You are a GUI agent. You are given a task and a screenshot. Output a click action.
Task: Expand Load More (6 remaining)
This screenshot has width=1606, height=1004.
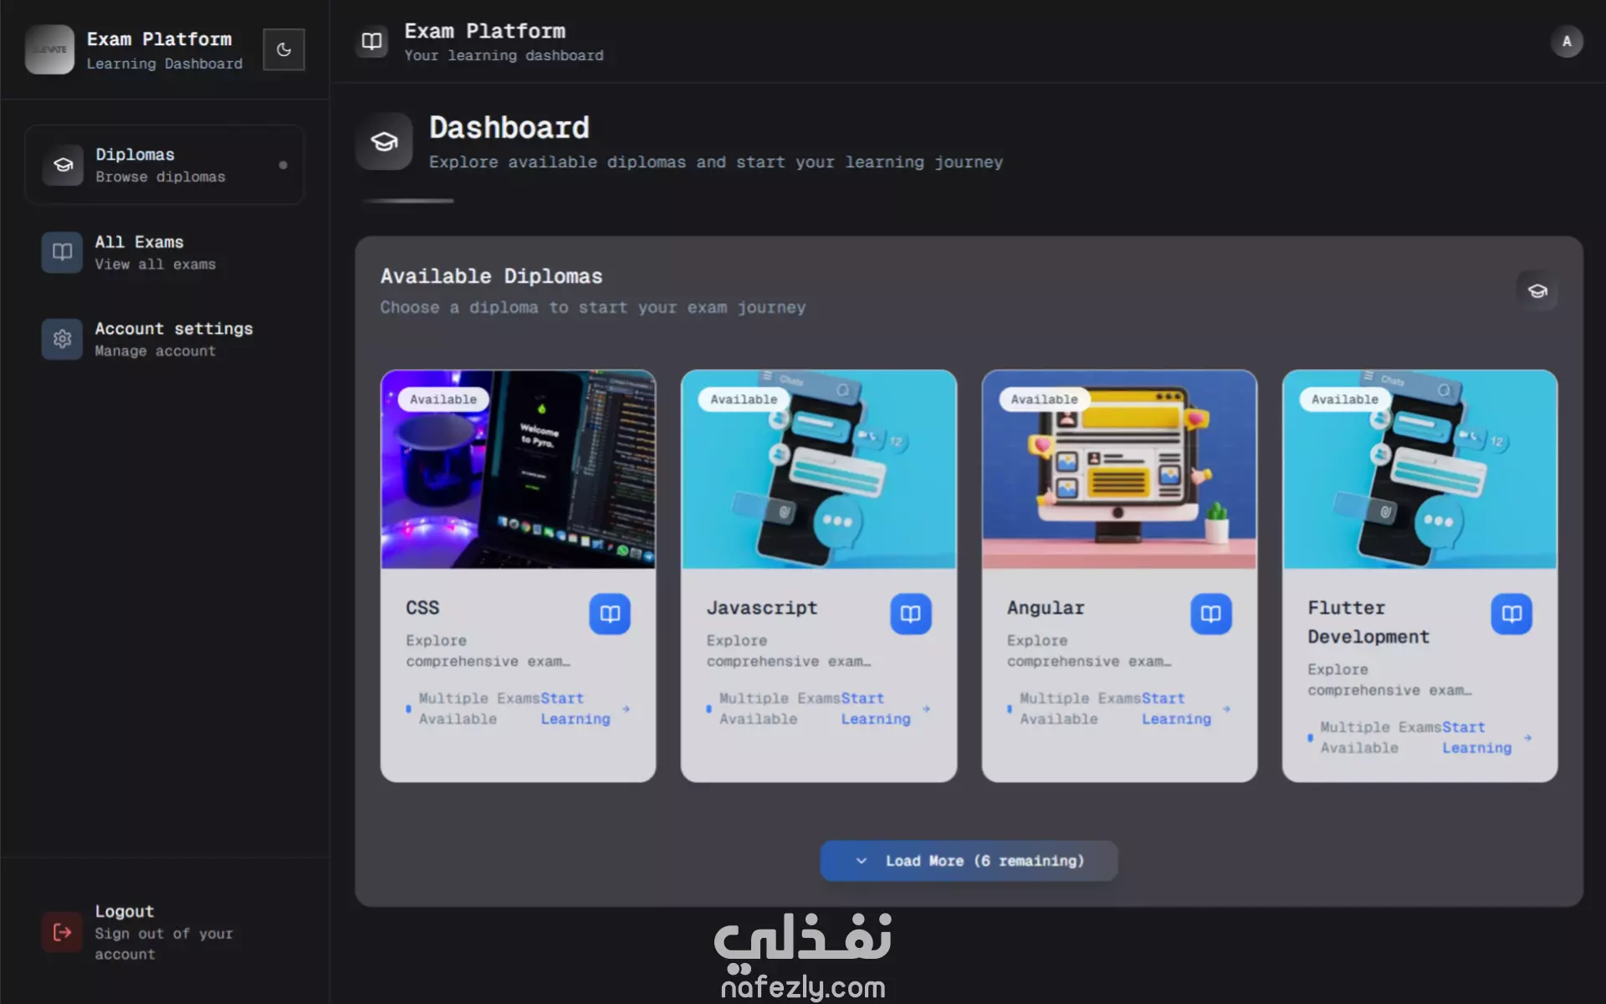click(969, 861)
